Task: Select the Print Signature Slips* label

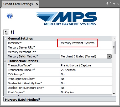Action: 21,79
